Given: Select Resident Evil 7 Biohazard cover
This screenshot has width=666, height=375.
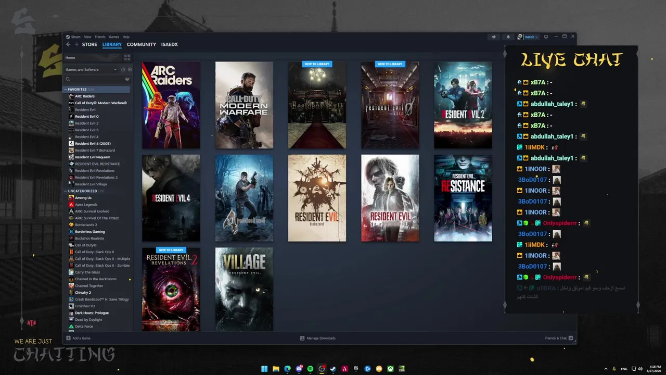Looking at the screenshot, I should (317, 198).
